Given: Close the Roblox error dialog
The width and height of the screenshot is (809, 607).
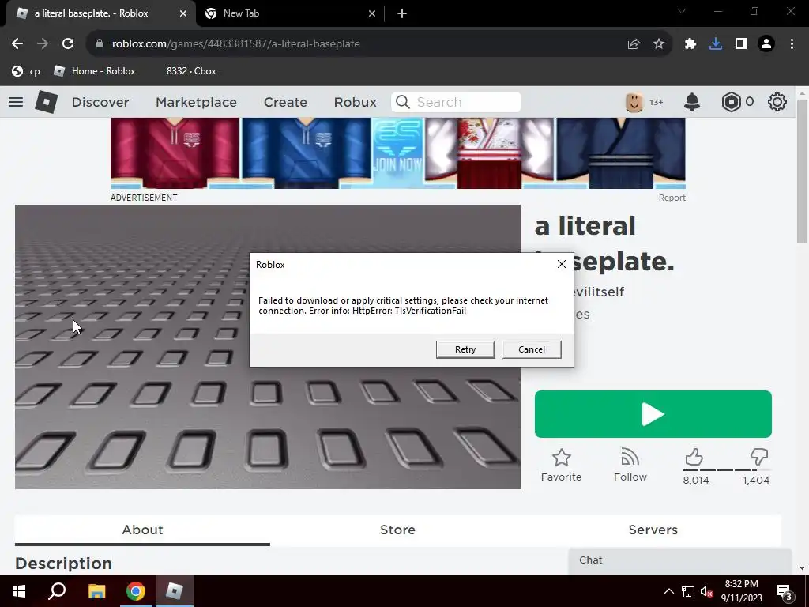Looking at the screenshot, I should pyautogui.click(x=562, y=264).
